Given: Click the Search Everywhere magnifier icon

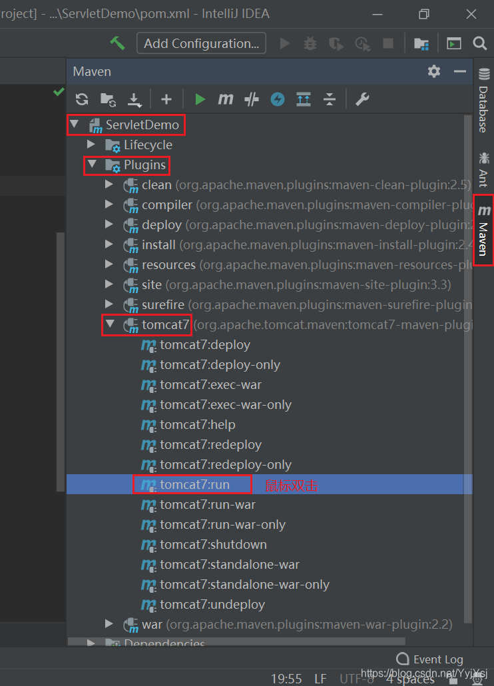Looking at the screenshot, I should pyautogui.click(x=479, y=43).
